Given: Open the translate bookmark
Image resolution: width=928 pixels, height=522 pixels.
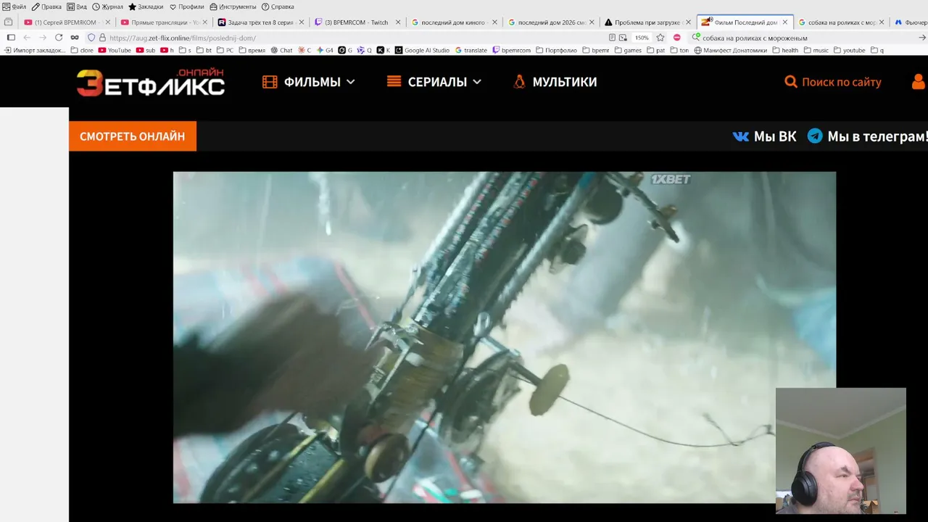Looking at the screenshot, I should 471,50.
